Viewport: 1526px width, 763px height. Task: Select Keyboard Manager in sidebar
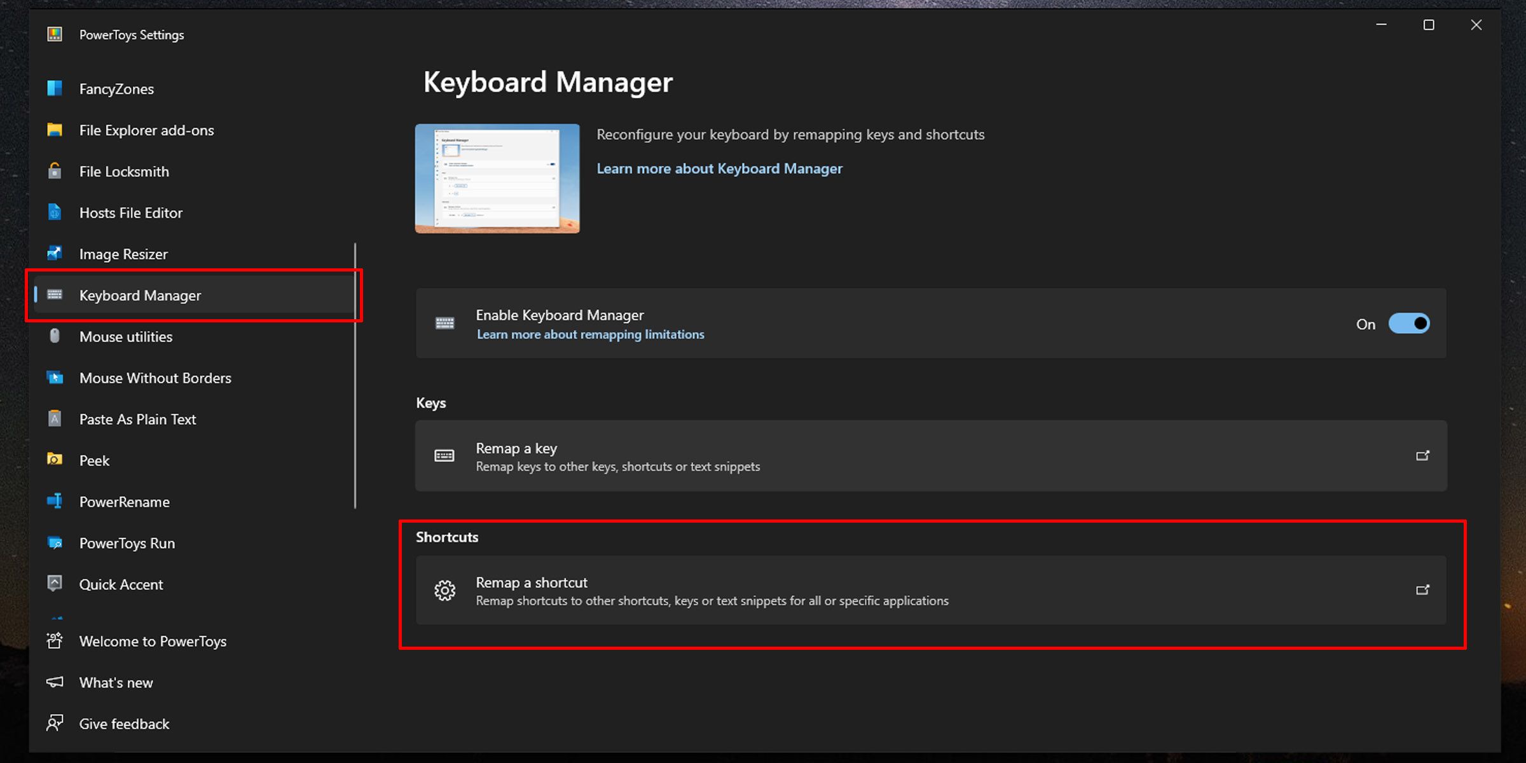click(x=140, y=295)
